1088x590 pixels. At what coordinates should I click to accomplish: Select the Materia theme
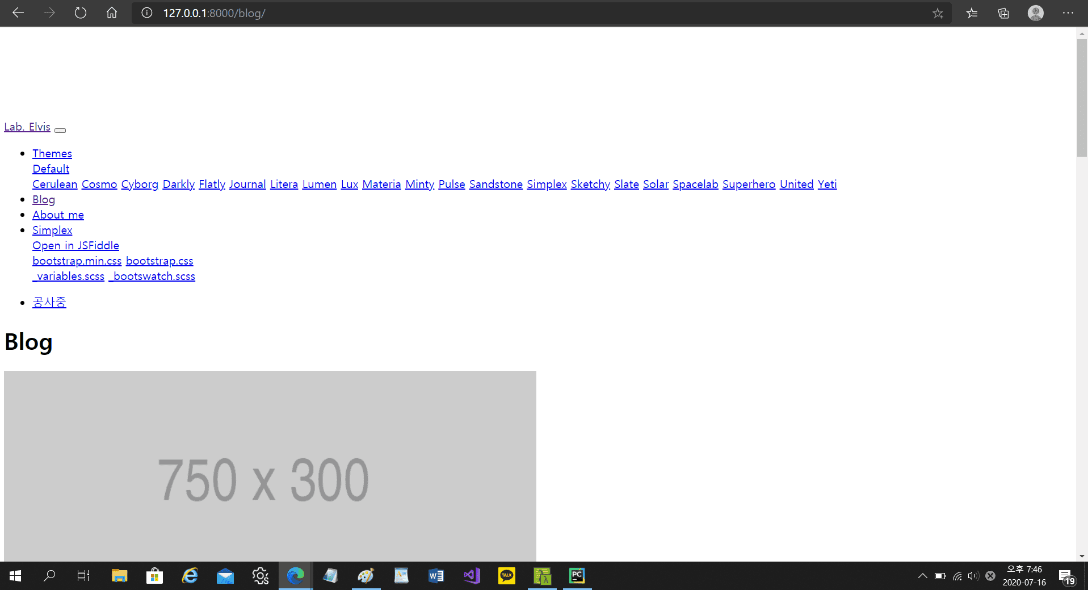tap(382, 184)
